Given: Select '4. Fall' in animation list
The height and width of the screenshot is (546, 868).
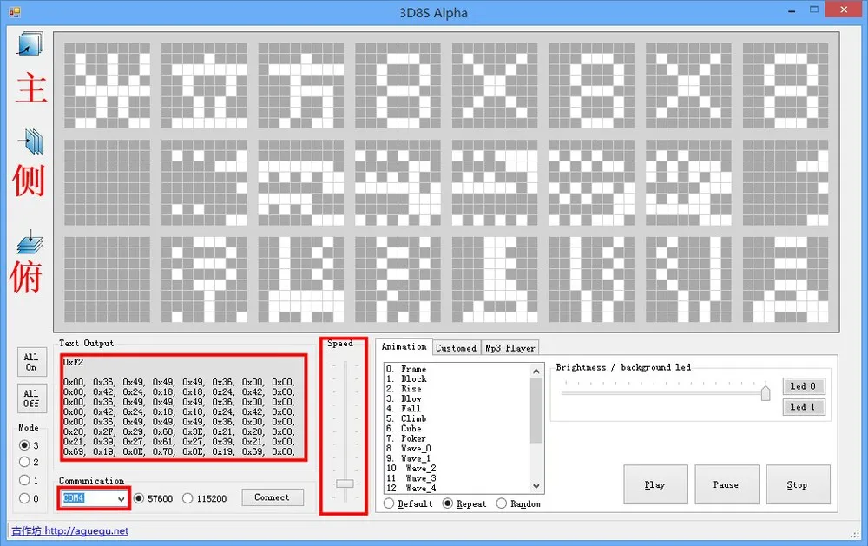Looking at the screenshot, I should click(x=404, y=409).
